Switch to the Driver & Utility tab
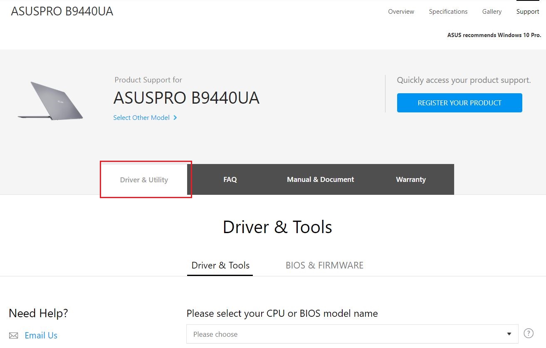This screenshot has height=348, width=546. (x=144, y=180)
